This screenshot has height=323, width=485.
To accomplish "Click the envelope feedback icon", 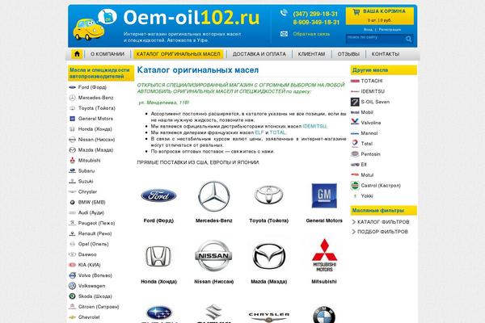I will click(284, 34).
